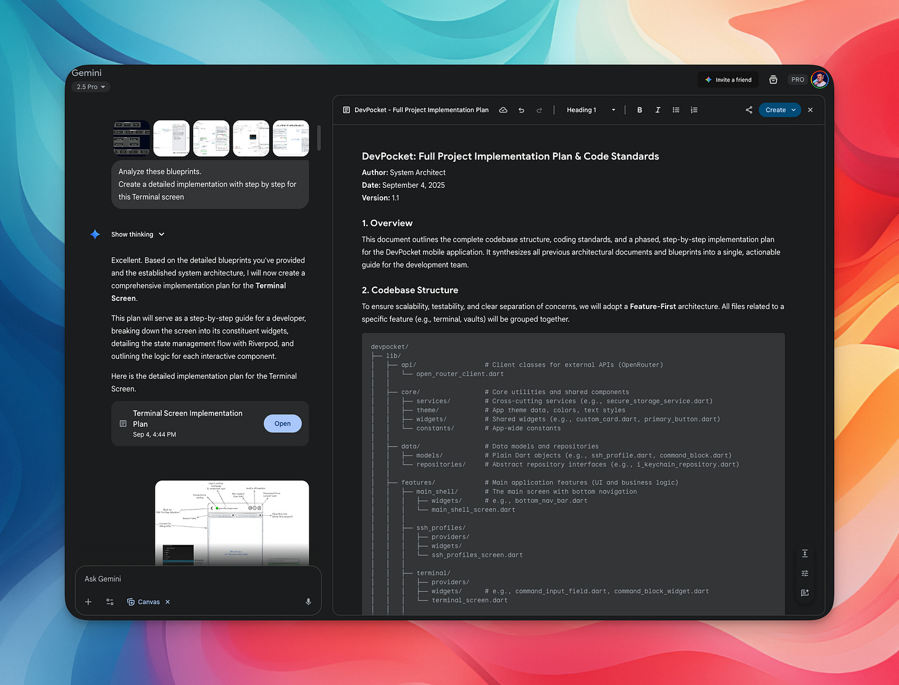Click the PRO badge
This screenshot has height=685, width=899.
(x=798, y=80)
